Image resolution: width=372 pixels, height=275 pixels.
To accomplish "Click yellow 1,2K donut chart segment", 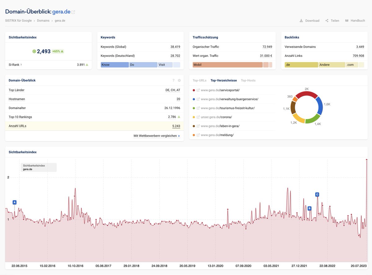I will click(299, 118).
